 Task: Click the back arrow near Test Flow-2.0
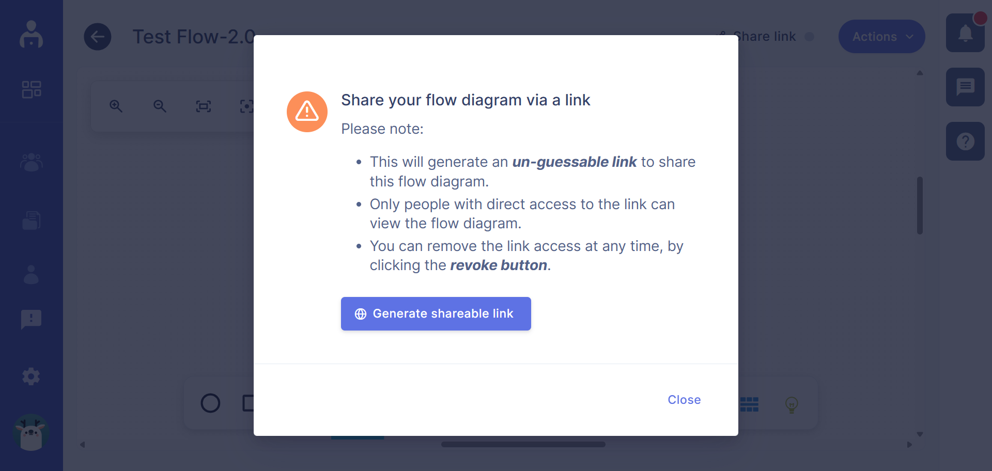pos(98,36)
